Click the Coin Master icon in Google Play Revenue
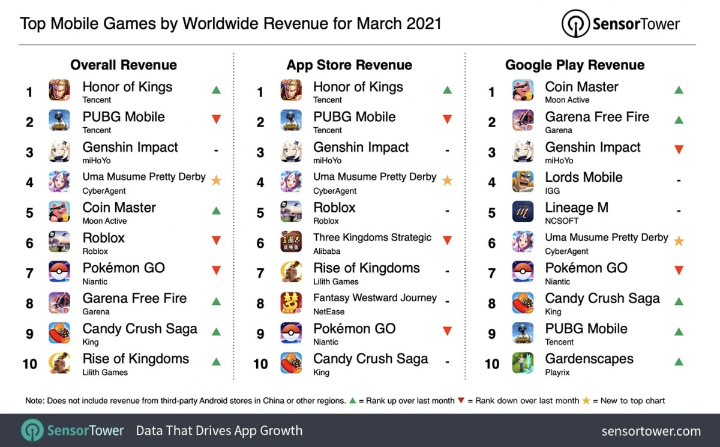720x447 pixels. 523,91
